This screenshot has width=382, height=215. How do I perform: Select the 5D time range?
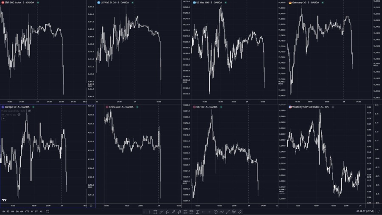(8, 212)
